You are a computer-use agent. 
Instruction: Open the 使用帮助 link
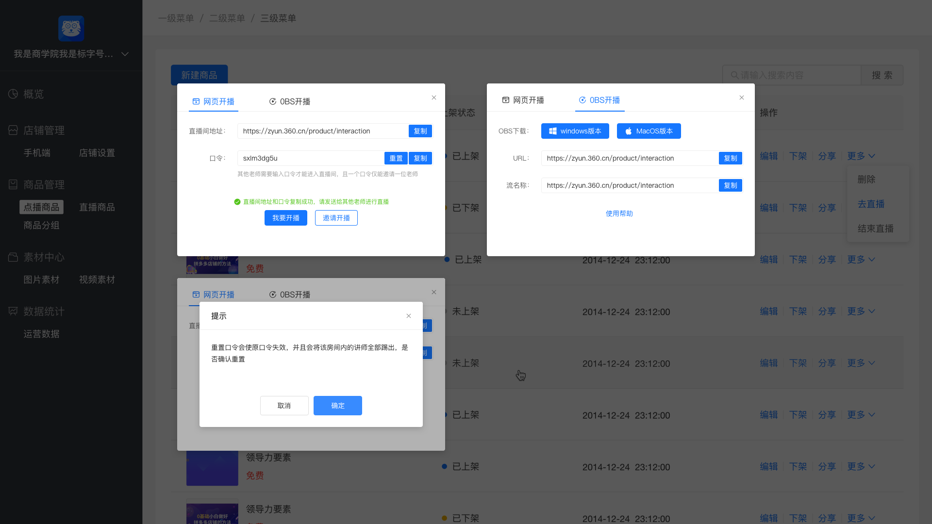[619, 213]
